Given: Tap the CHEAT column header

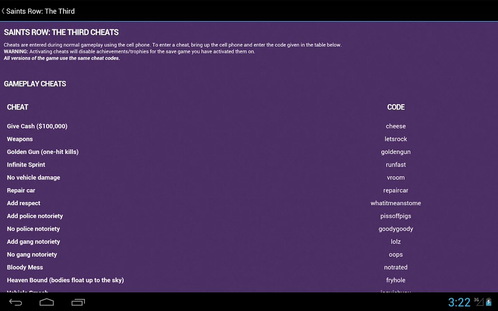Looking at the screenshot, I should coord(18,107).
